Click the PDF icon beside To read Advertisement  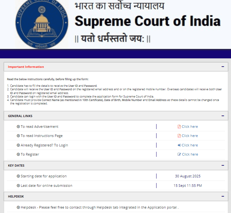pos(179,127)
